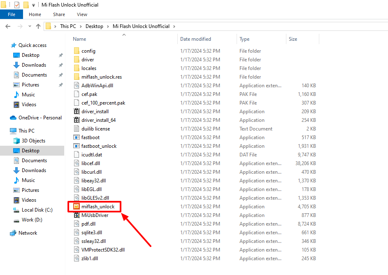Open Local Disk (C:) drive in sidebar
Viewport: 388px width, 275px height.
point(37,210)
